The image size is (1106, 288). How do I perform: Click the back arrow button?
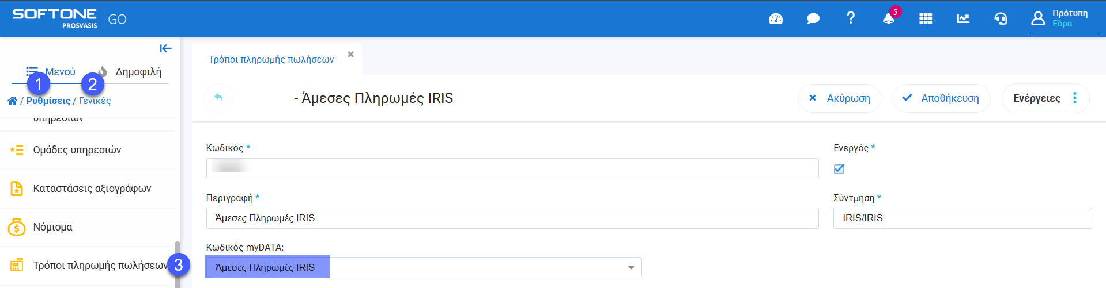pos(218,98)
